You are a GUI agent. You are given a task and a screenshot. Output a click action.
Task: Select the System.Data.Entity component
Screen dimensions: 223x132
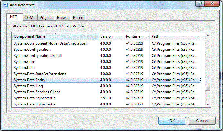[x=106, y=80]
